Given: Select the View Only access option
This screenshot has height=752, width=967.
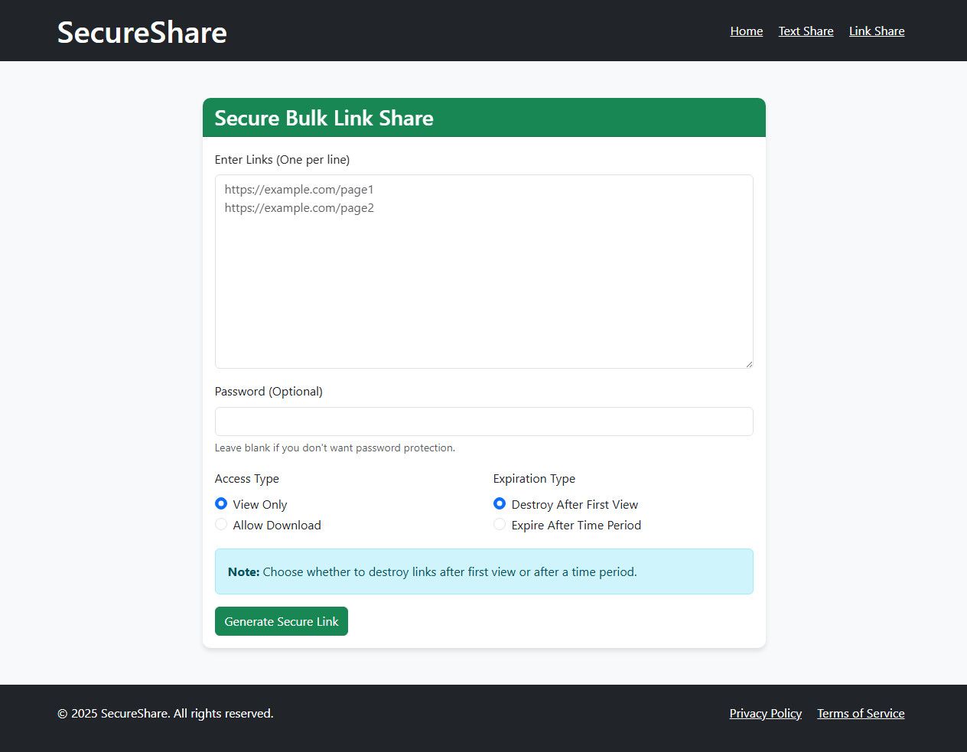Looking at the screenshot, I should [x=221, y=503].
